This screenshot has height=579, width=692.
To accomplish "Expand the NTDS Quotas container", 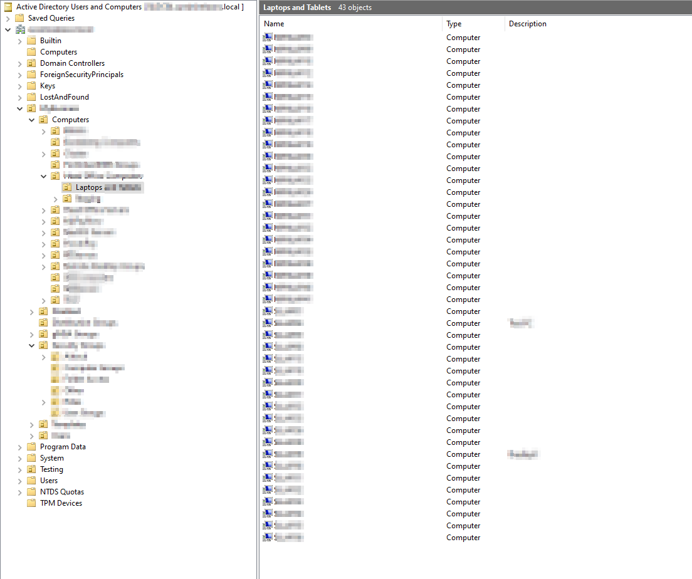I will coord(20,492).
